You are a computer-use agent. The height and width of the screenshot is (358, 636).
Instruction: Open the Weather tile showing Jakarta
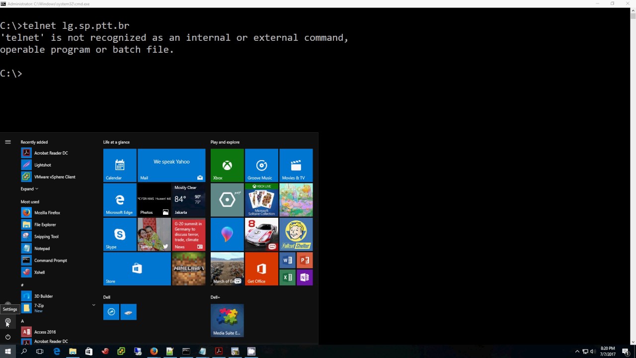pyautogui.click(x=189, y=200)
